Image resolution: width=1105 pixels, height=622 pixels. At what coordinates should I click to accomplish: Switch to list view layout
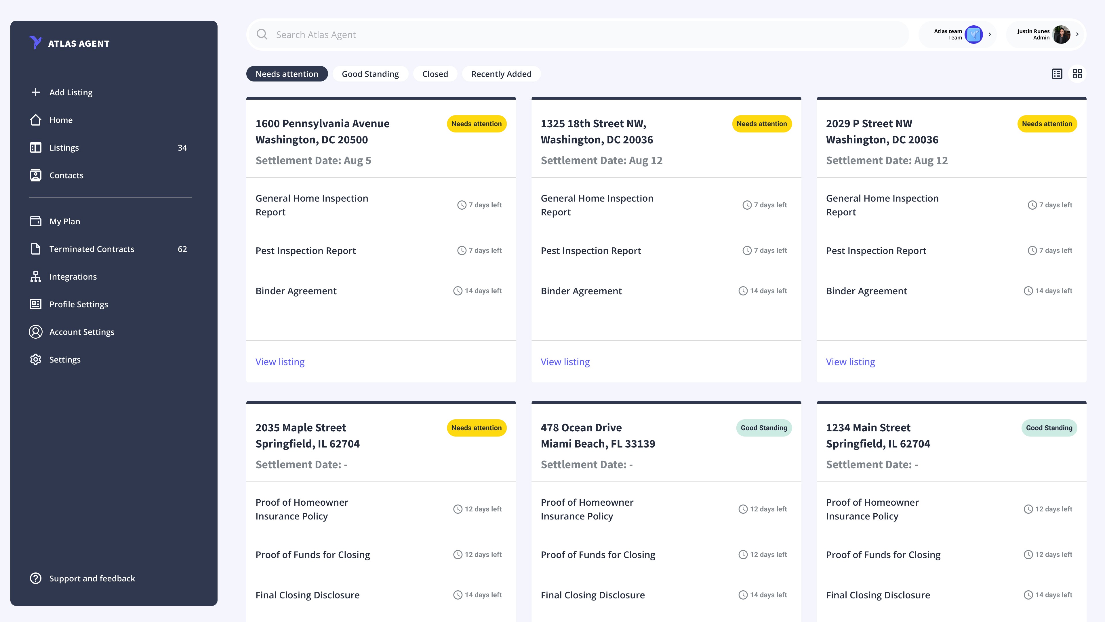coord(1057,74)
